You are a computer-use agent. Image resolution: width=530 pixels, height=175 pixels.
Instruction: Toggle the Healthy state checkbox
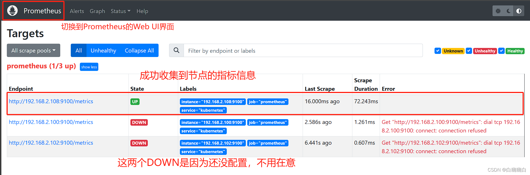tap(502, 51)
